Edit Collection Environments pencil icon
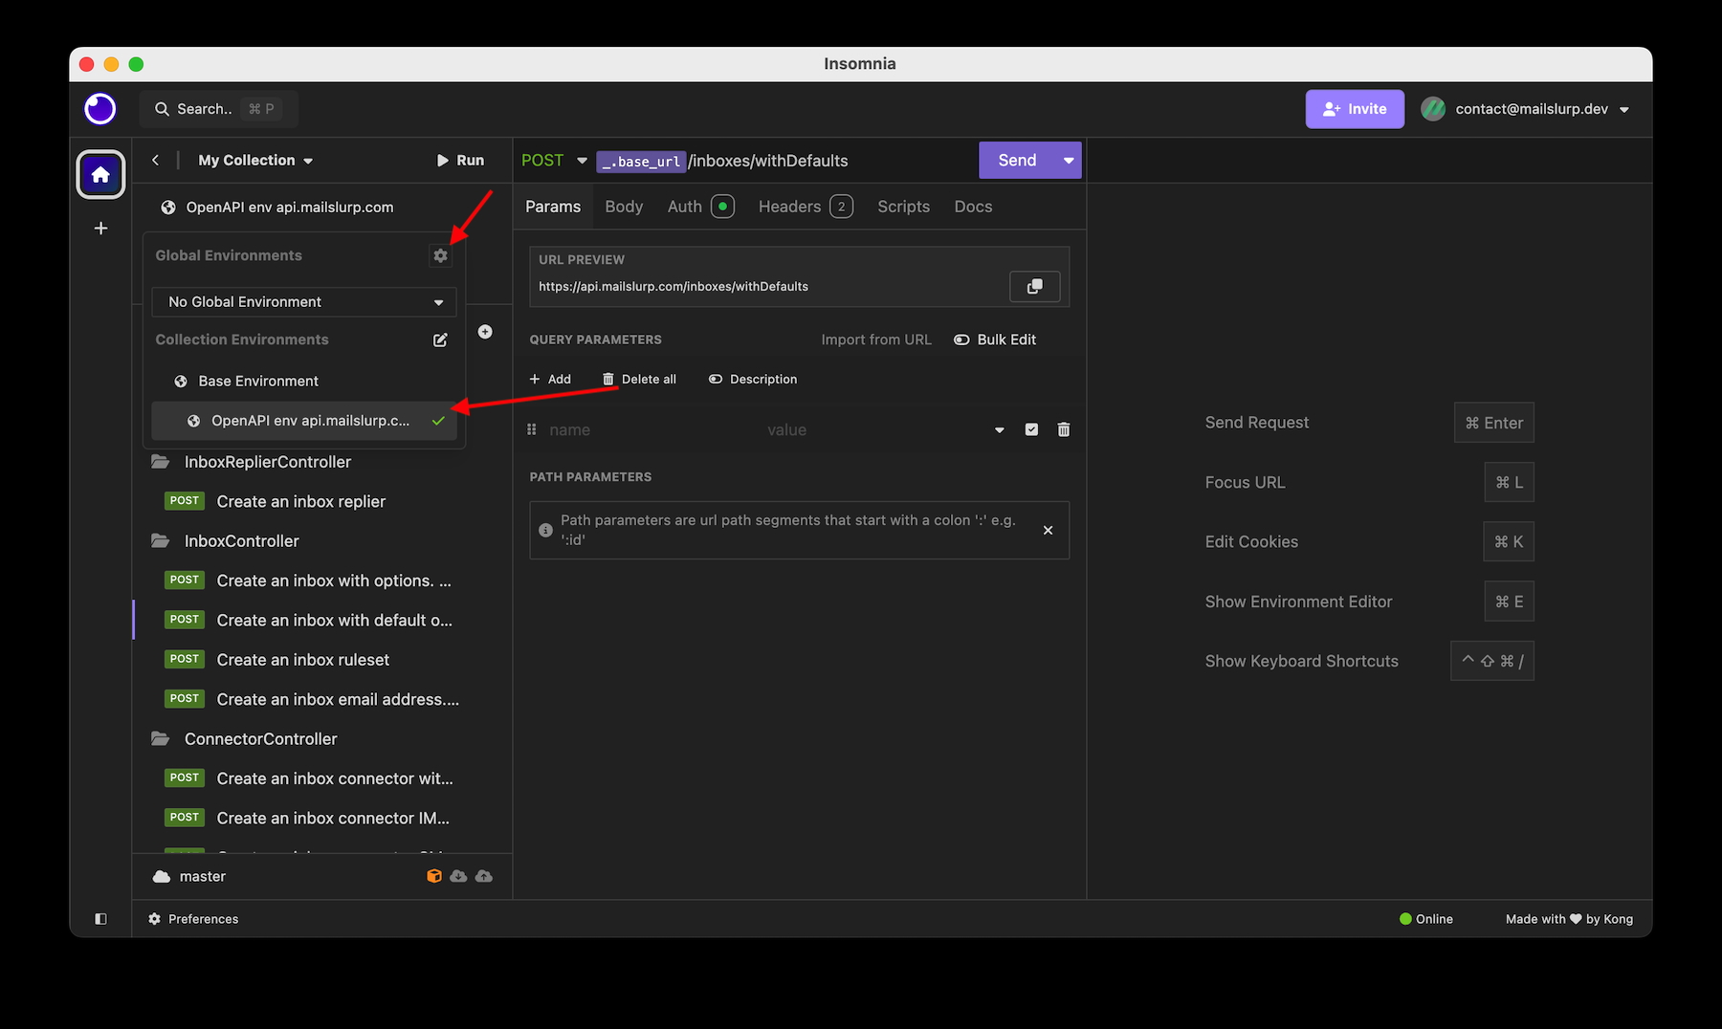1722x1029 pixels. [x=440, y=339]
